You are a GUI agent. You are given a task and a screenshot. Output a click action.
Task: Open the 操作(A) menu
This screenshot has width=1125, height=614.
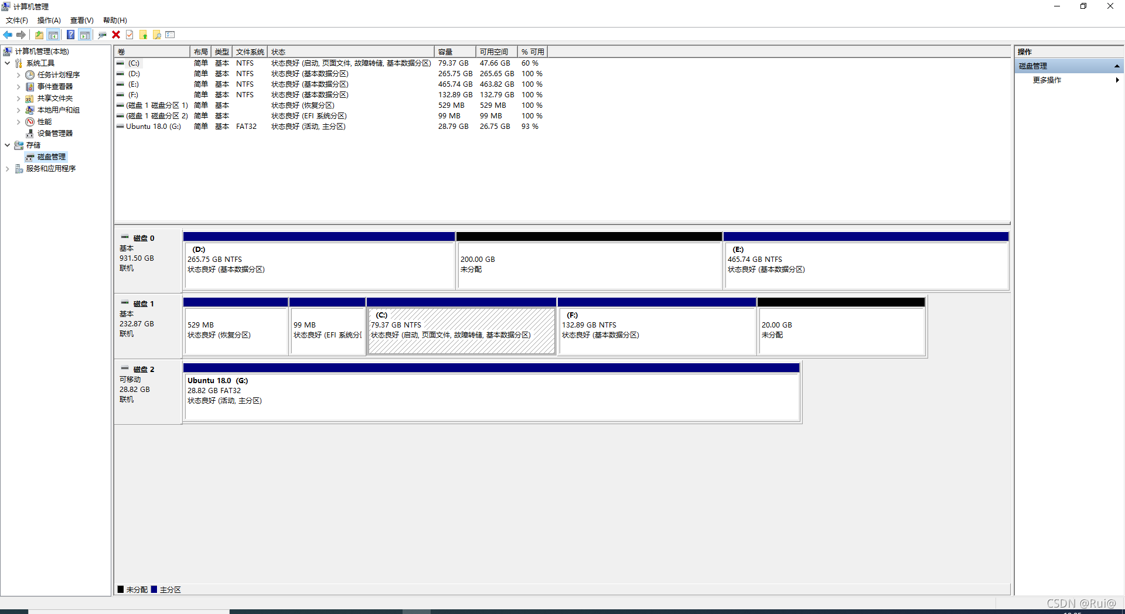coord(49,20)
